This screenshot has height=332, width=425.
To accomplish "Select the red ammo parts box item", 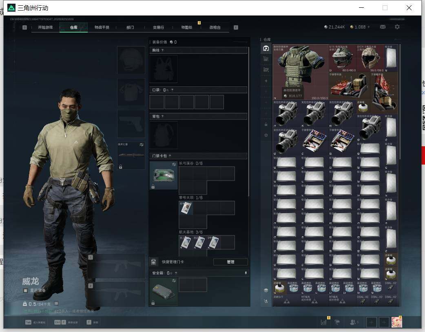I will point(349,86).
